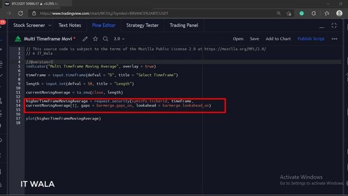Click the pencil rename script icon
Screen dimensions: 348x196
(85, 39)
